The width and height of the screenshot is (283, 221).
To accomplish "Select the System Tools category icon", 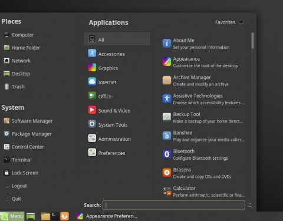I will pyautogui.click(x=92, y=124).
